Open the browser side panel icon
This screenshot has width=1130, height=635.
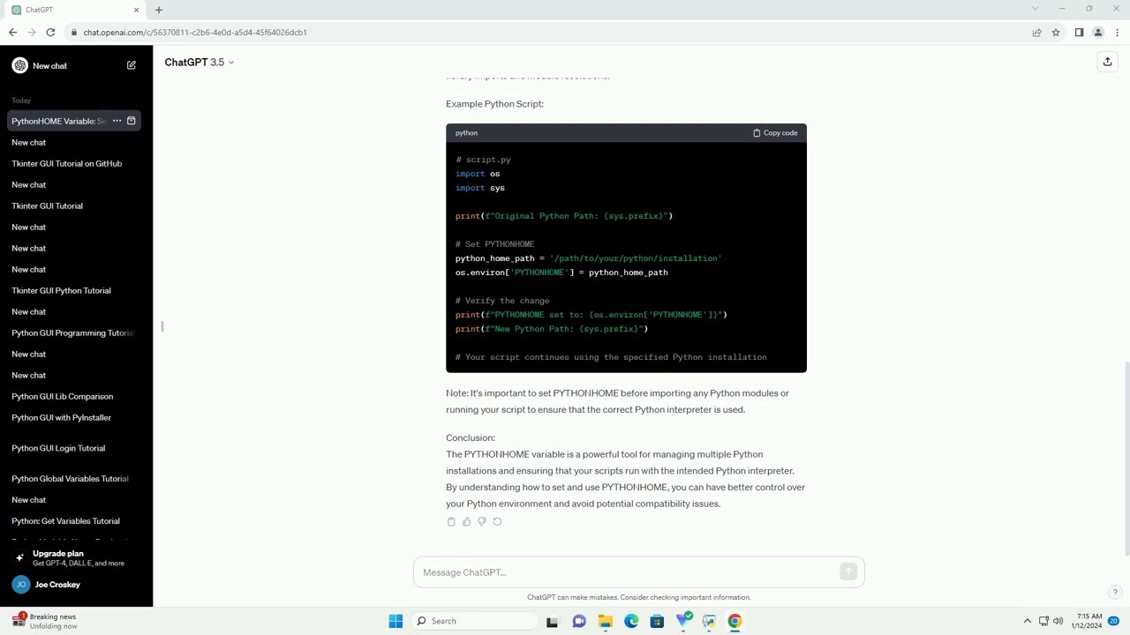[1079, 33]
